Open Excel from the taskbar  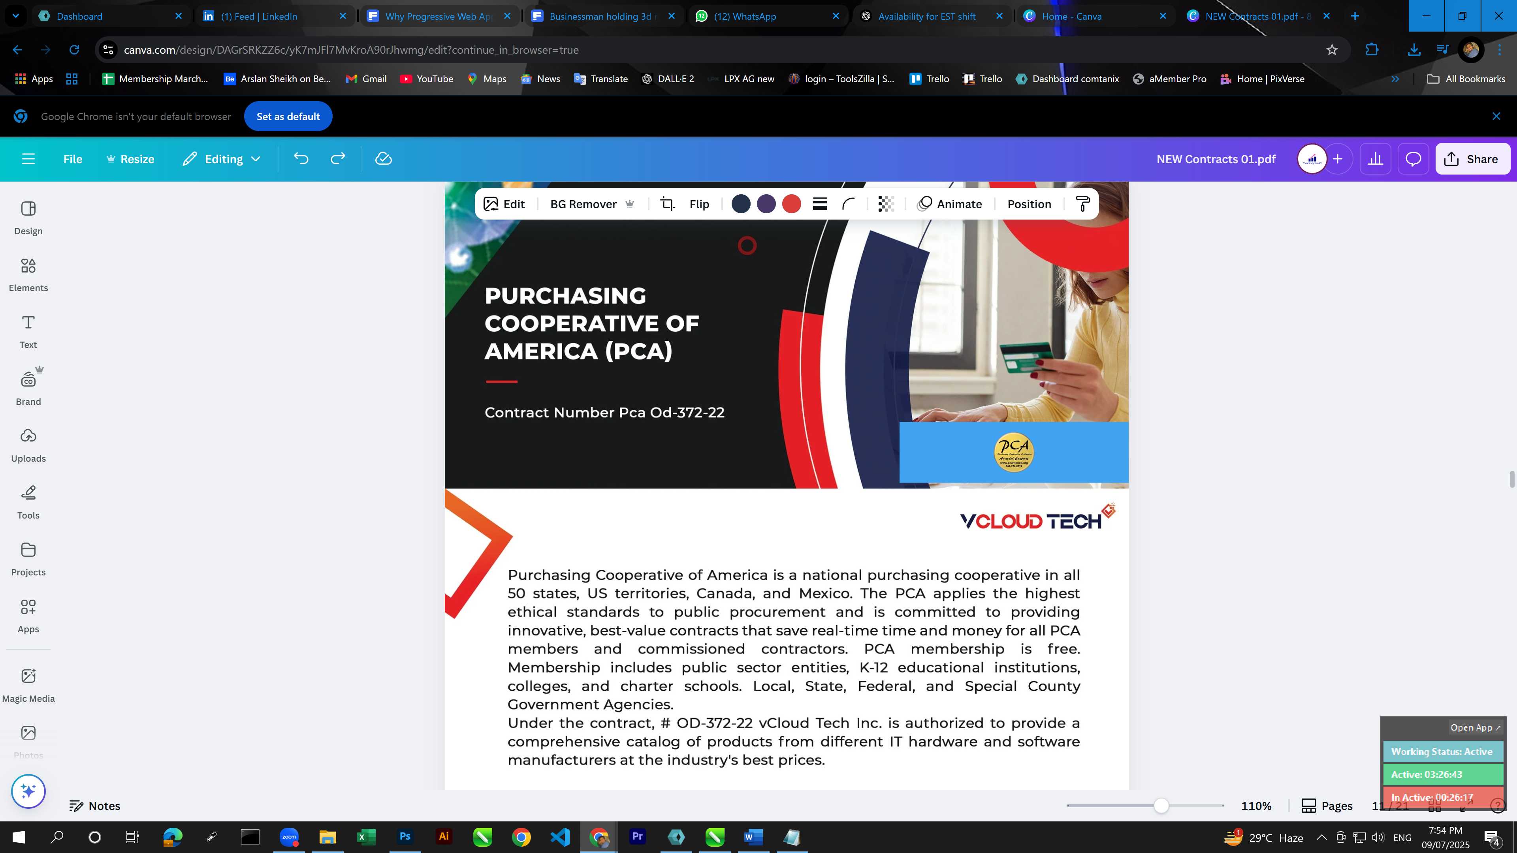click(x=366, y=837)
